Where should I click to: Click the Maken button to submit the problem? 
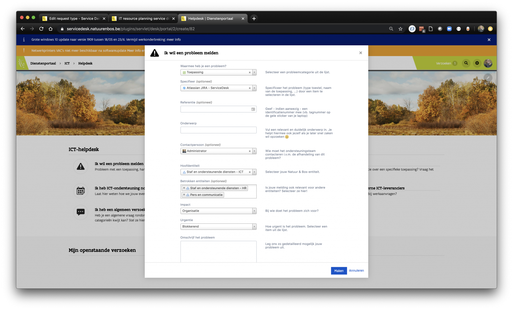pyautogui.click(x=338, y=271)
